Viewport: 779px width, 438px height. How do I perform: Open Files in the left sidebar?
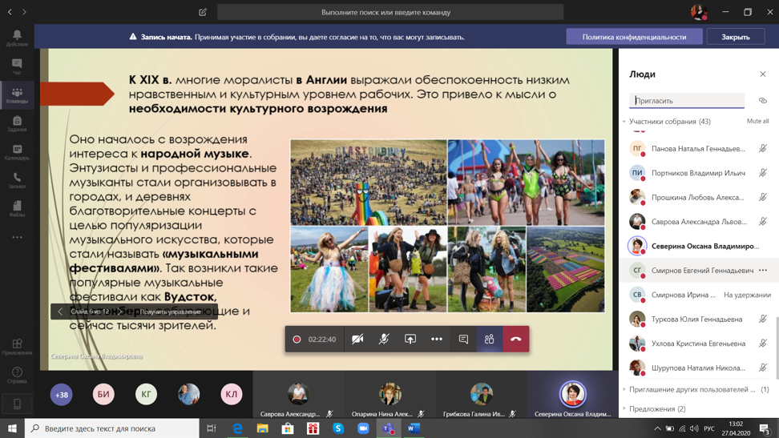[17, 209]
